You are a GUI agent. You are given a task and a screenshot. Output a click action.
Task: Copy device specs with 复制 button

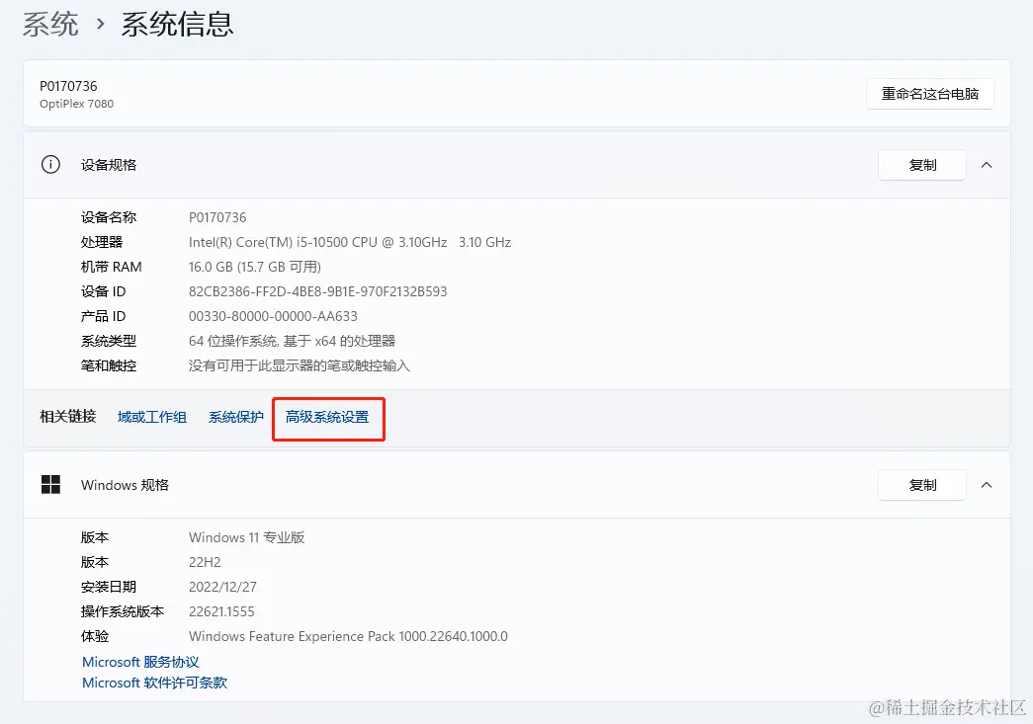(922, 165)
